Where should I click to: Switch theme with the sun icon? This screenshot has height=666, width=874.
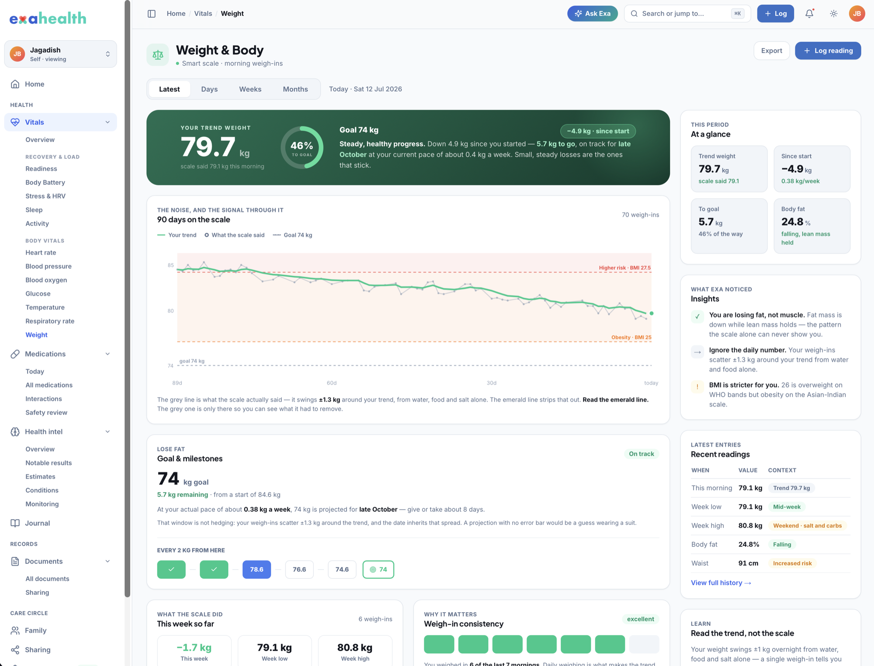pos(834,14)
